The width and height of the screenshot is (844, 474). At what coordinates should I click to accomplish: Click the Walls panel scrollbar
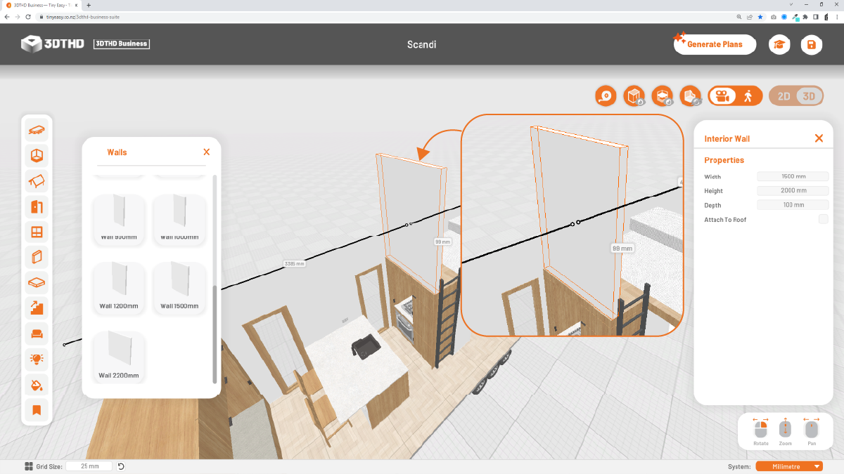point(215,334)
